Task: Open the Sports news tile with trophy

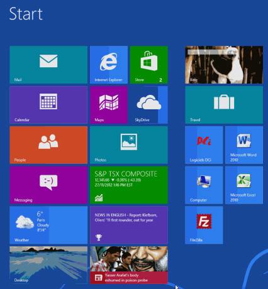Action: tap(129, 225)
